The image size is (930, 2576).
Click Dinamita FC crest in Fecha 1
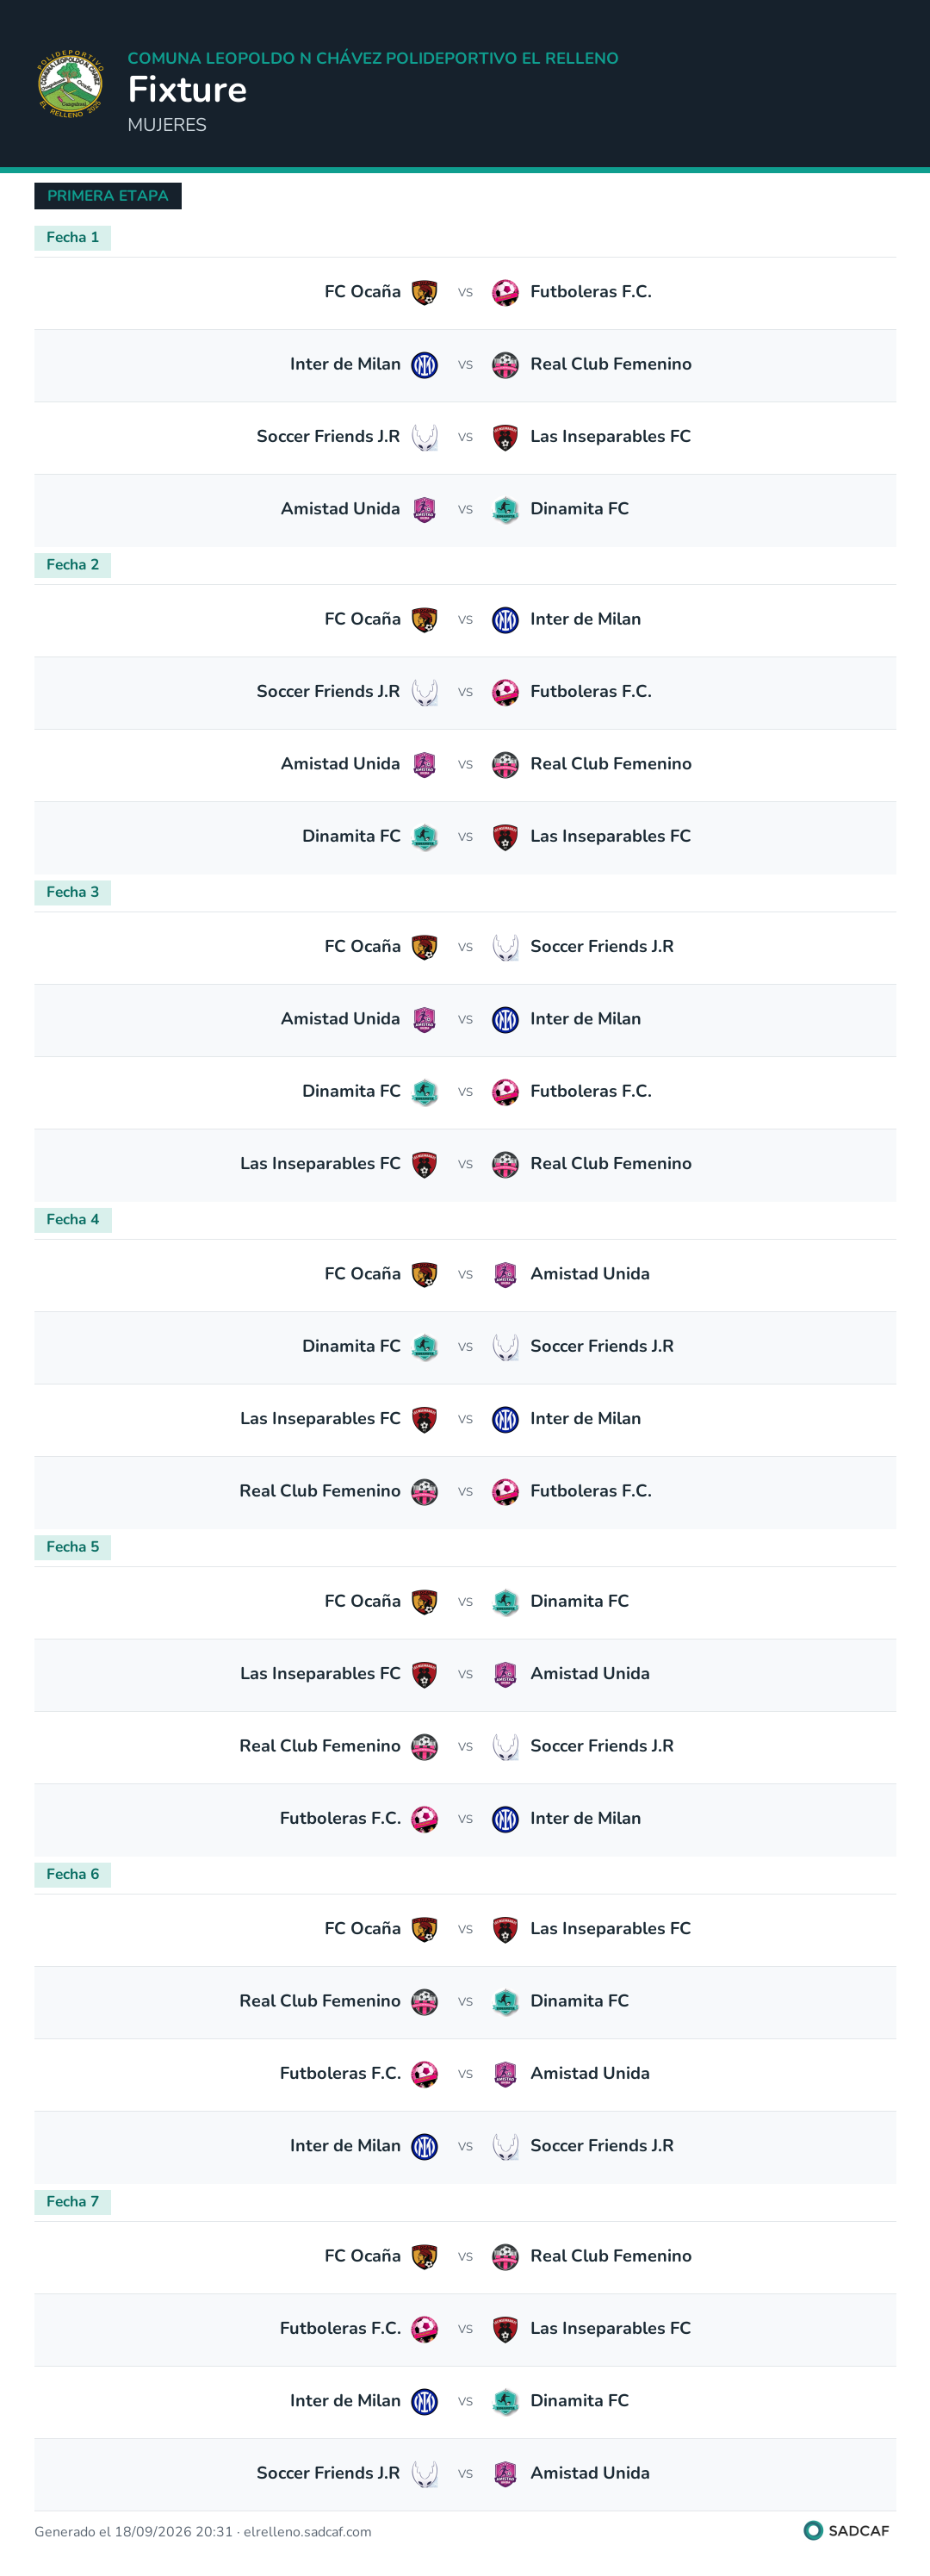click(505, 510)
